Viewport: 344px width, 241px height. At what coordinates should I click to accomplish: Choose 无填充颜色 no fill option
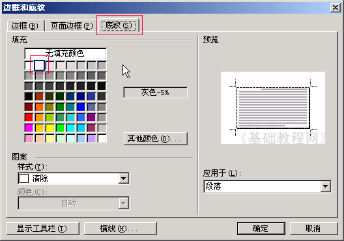coord(65,53)
